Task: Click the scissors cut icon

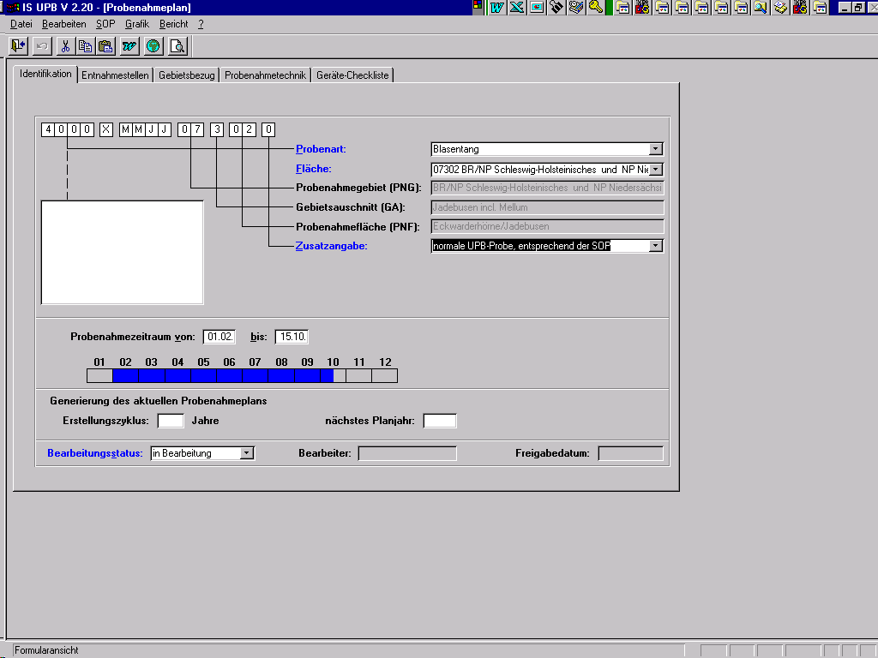Action: [x=64, y=45]
